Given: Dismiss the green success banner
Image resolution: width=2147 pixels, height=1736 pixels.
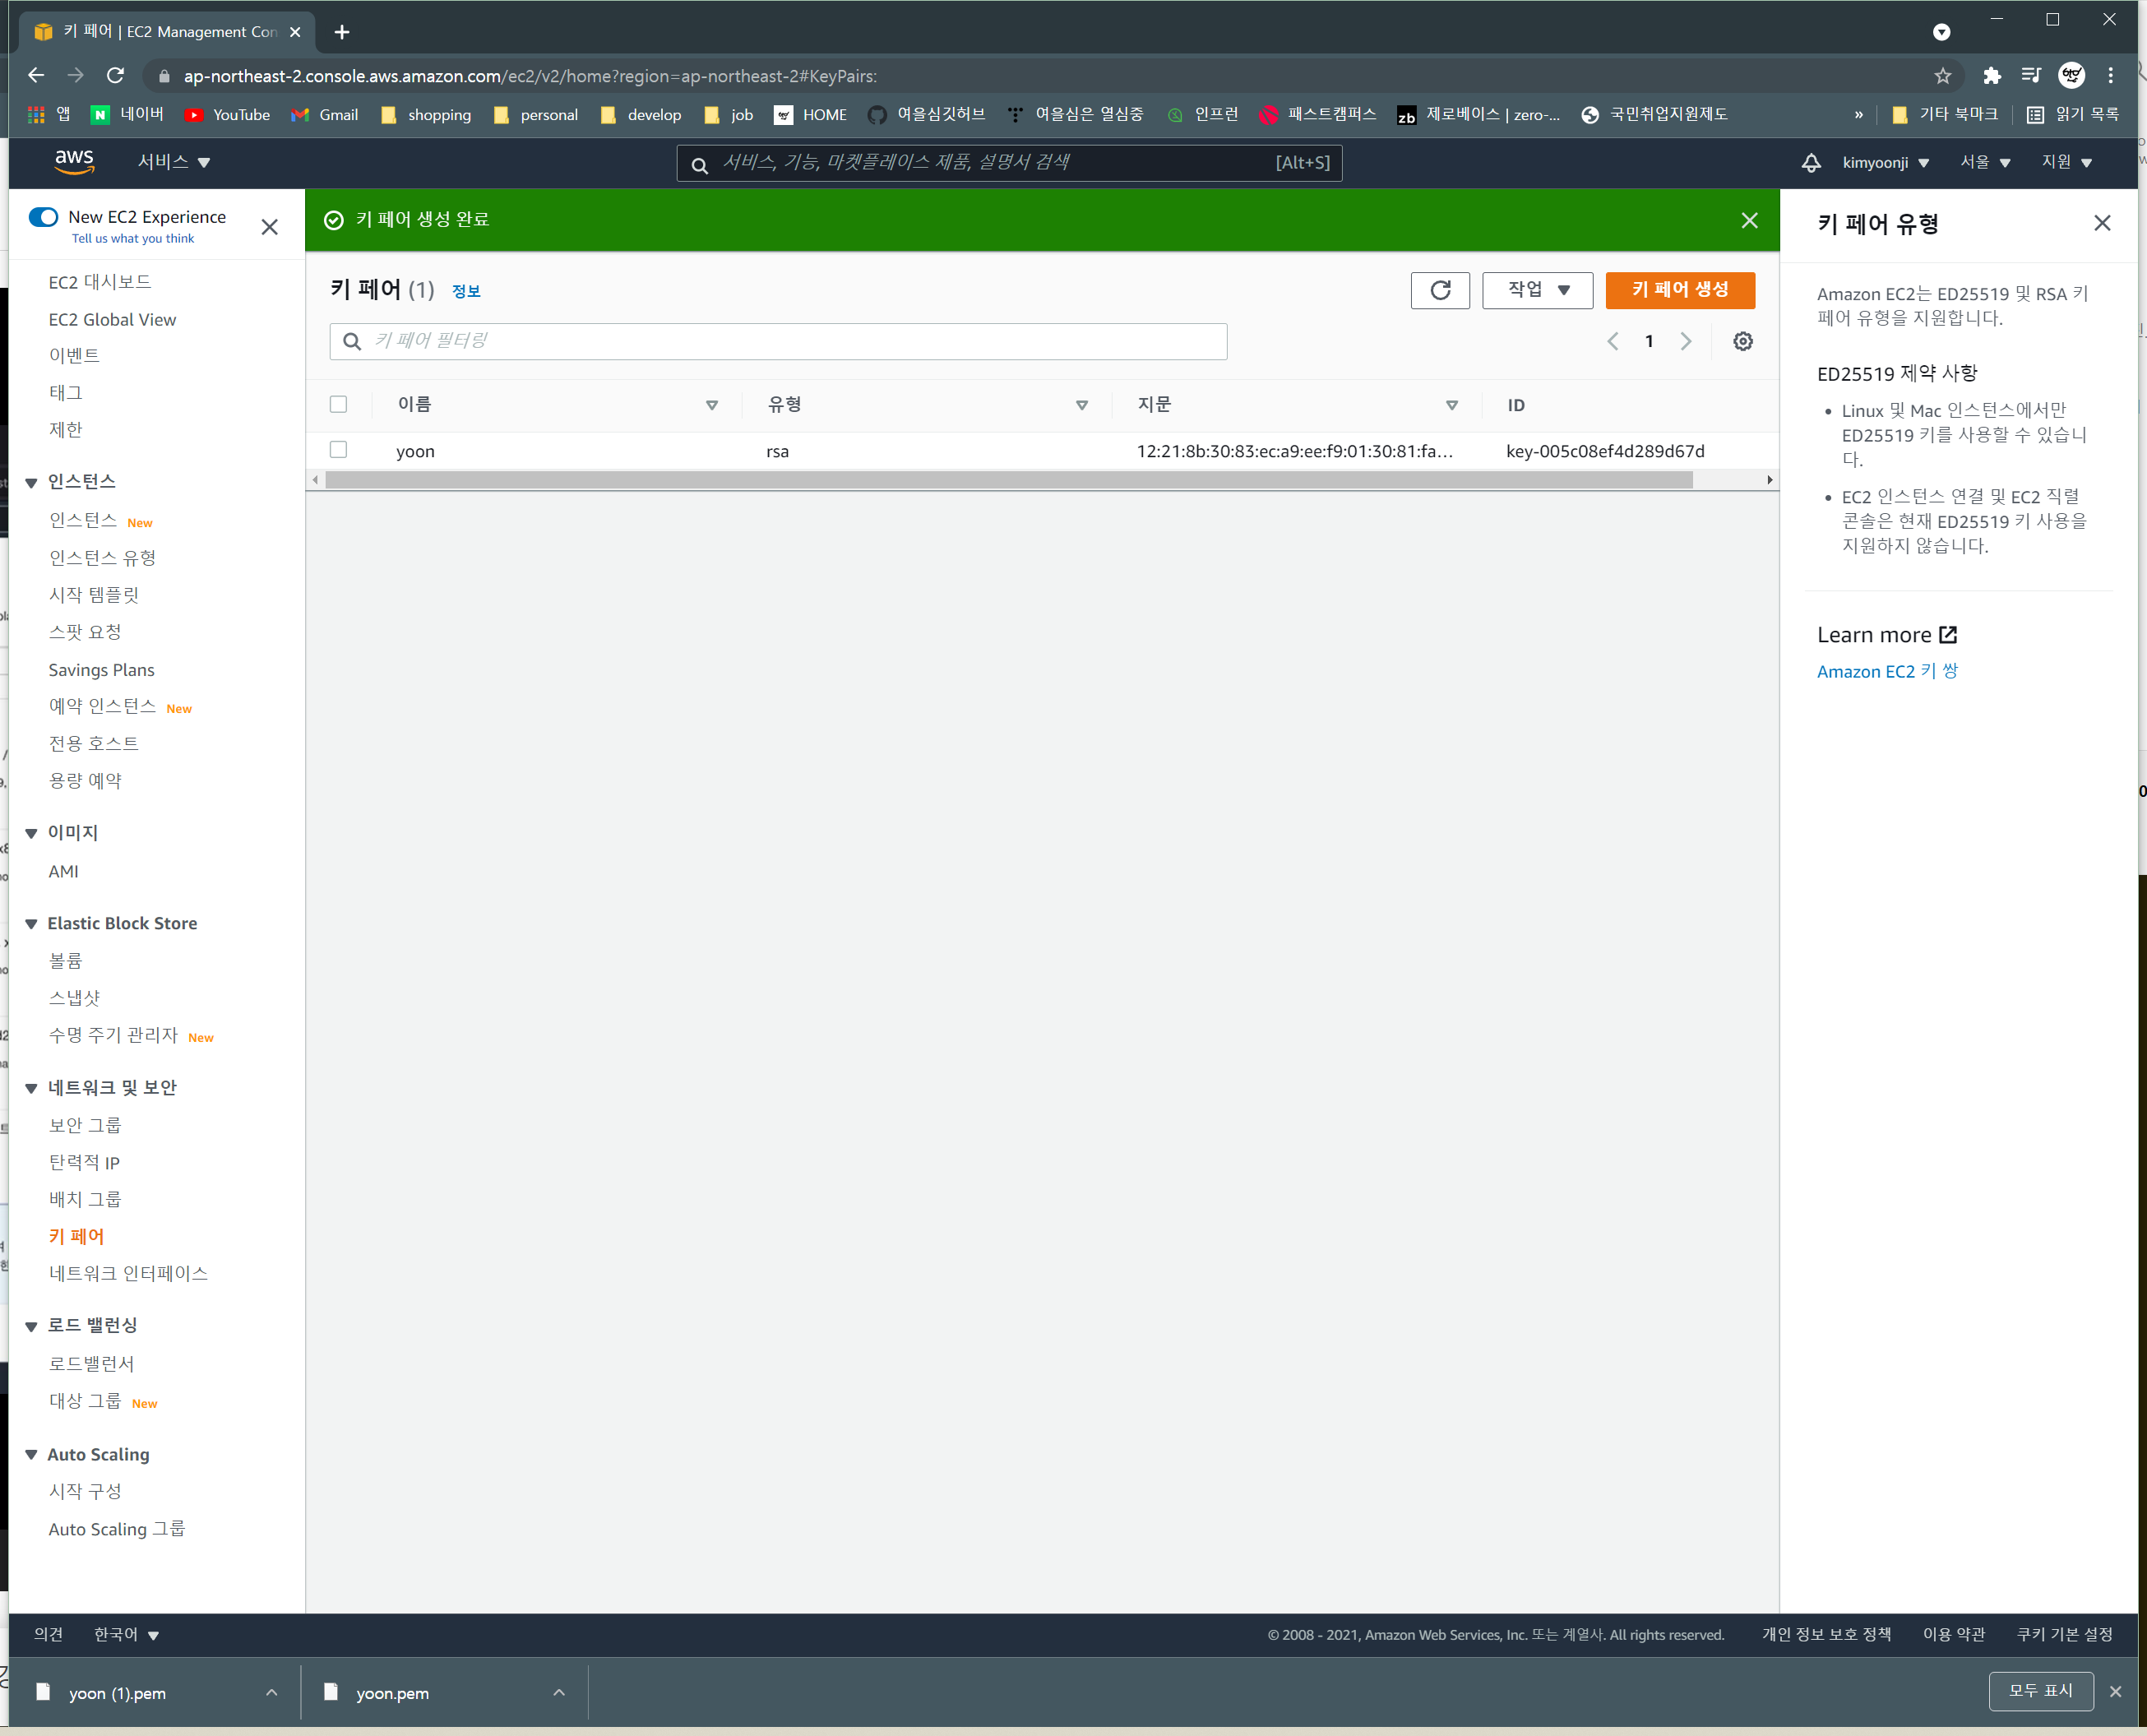Looking at the screenshot, I should pos(1749,220).
